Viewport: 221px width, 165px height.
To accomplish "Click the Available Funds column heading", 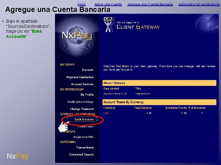I will [x=176, y=108].
